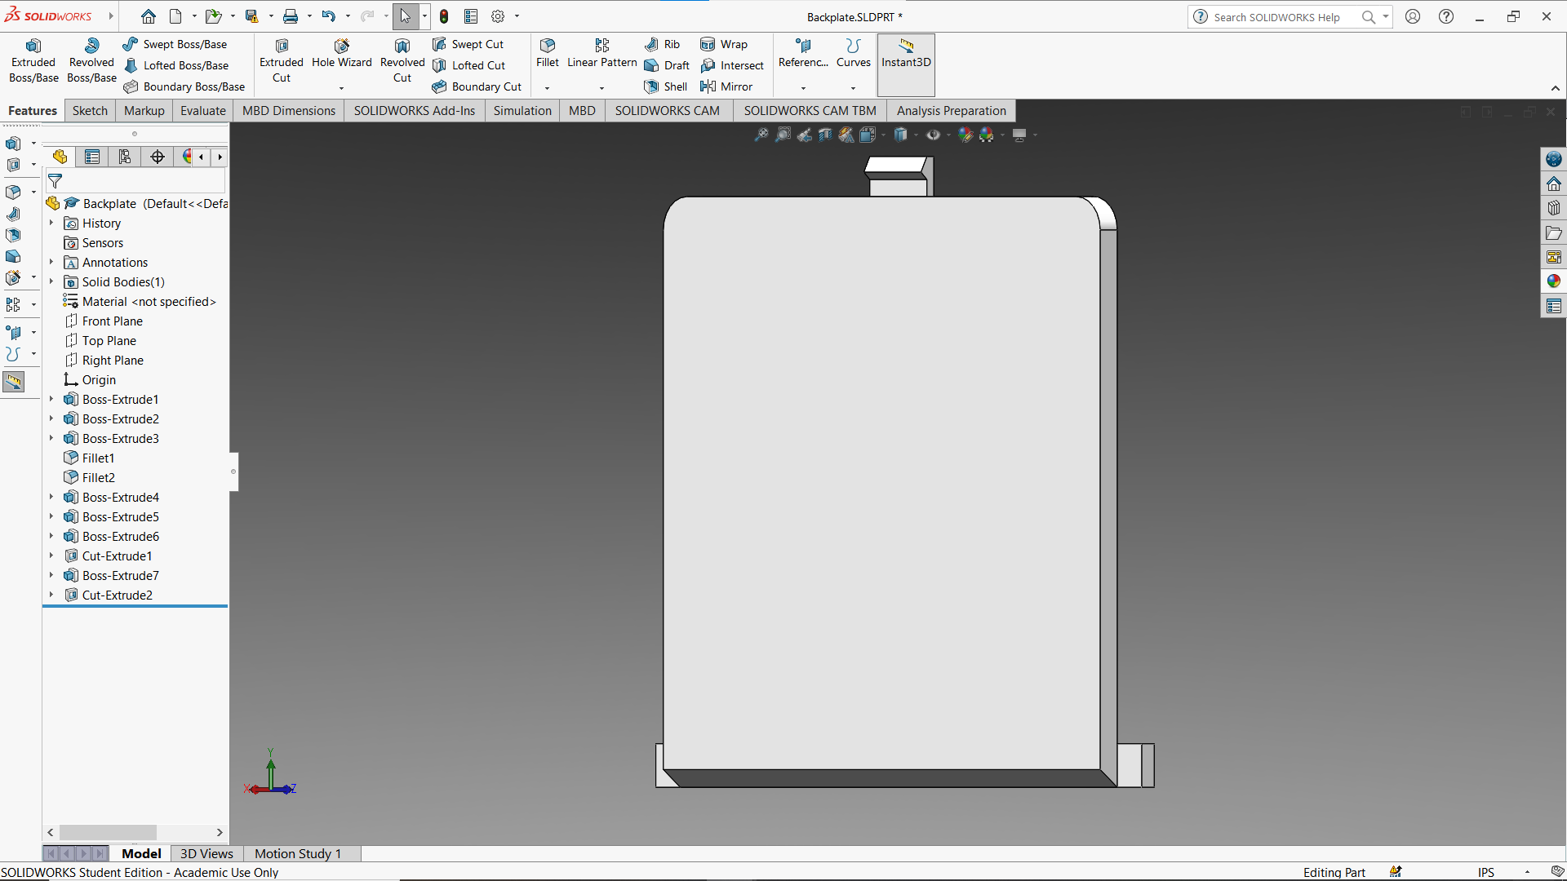Expand the Annotations tree item

pos(50,261)
